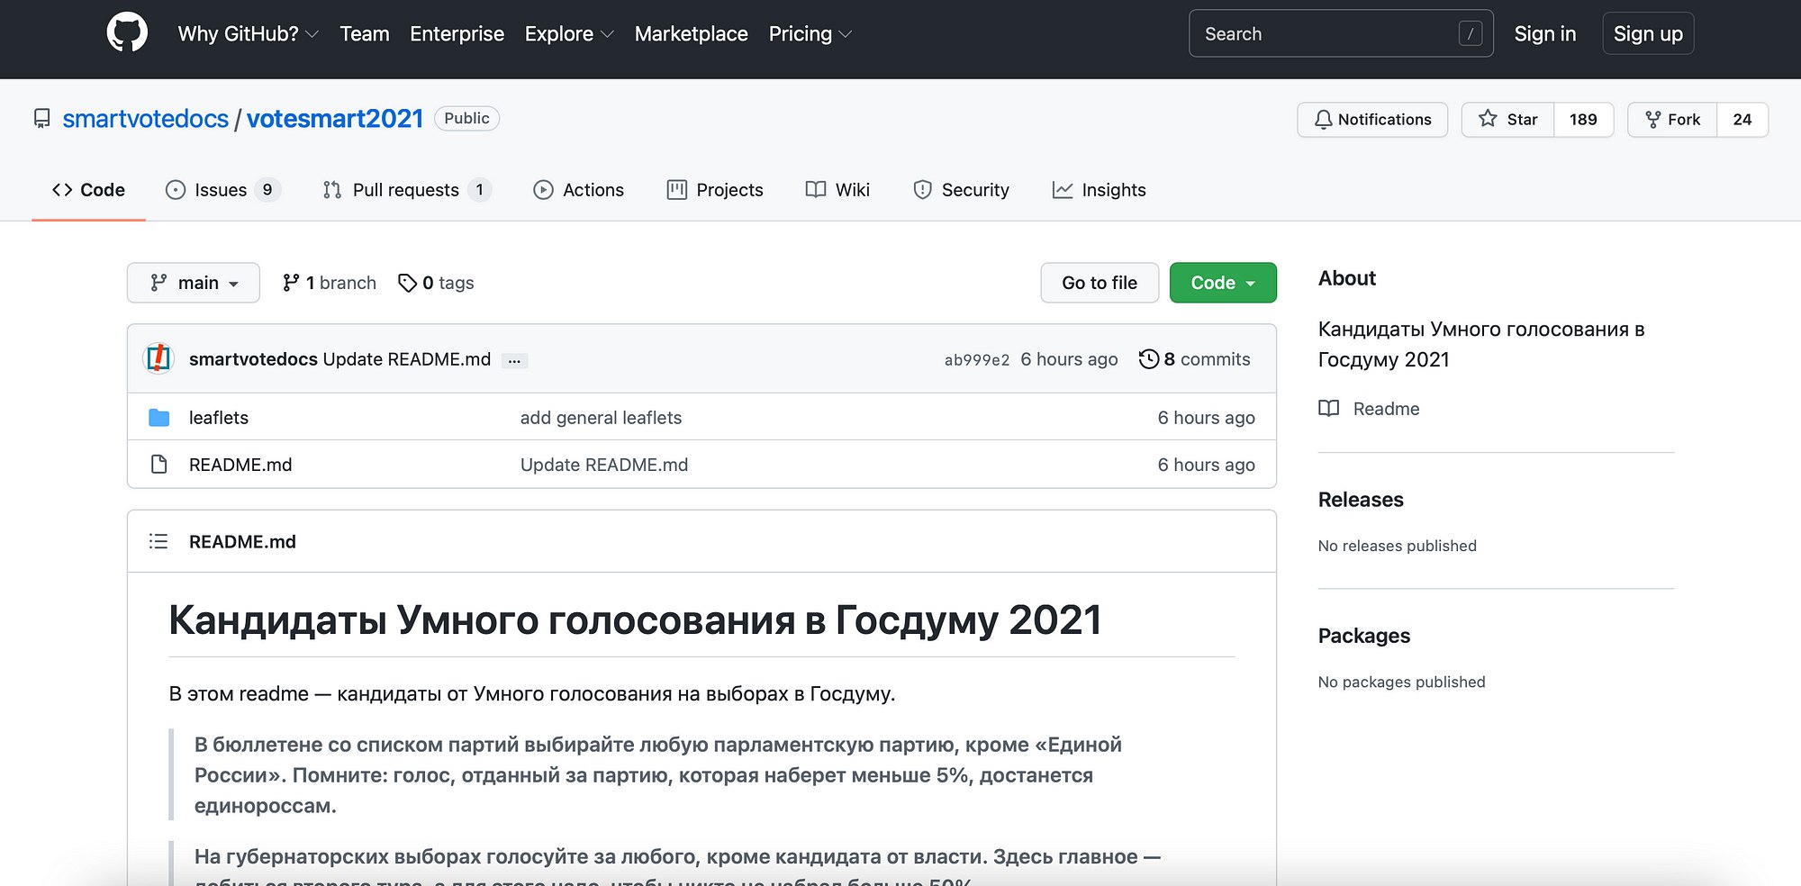Switch to the Insights tab
This screenshot has width=1801, height=886.
click(1099, 190)
